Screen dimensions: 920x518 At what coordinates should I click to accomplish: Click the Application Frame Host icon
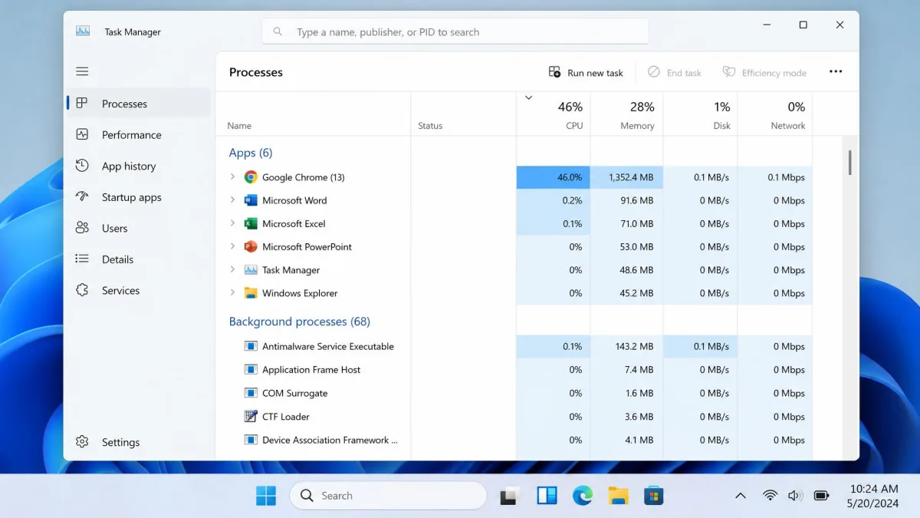tap(250, 369)
